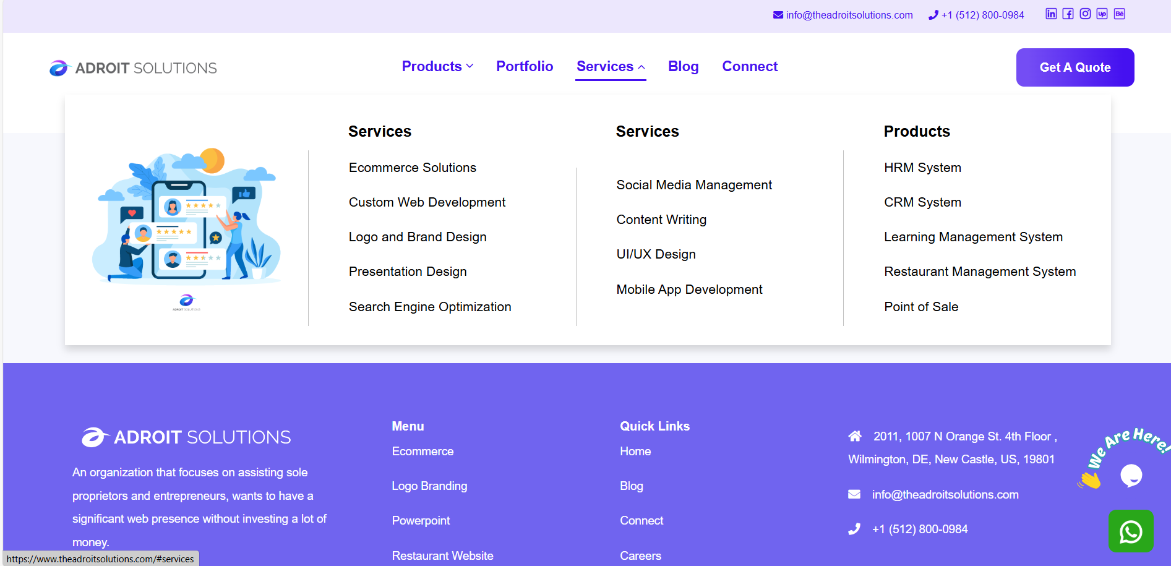
Task: Expand the Products dropdown in the navbar
Action: pyautogui.click(x=437, y=66)
